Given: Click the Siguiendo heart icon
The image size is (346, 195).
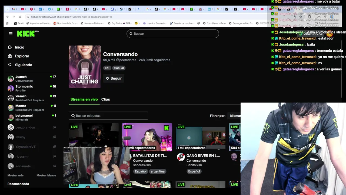Looking at the screenshot, I should coord(10,65).
